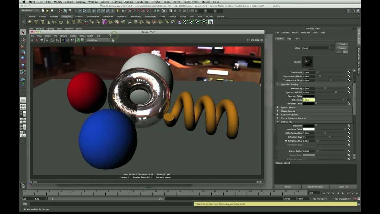Click map button for Reflected Color
380x214 pixels.
[349, 103]
